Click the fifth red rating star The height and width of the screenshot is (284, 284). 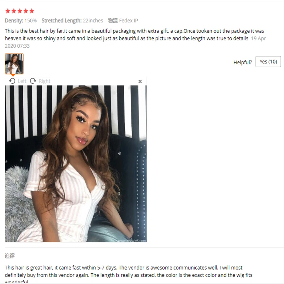[32, 11]
